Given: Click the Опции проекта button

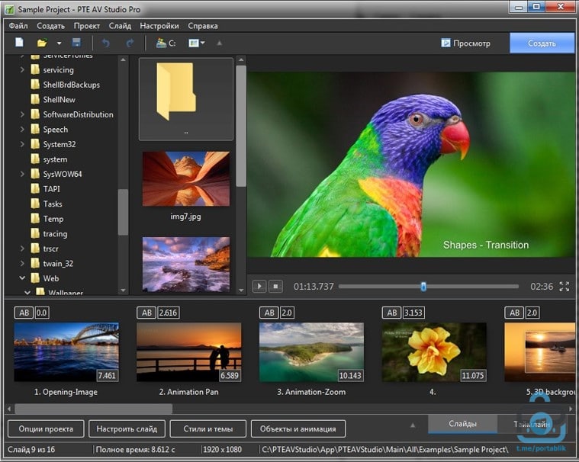Looking at the screenshot, I should pos(46,428).
